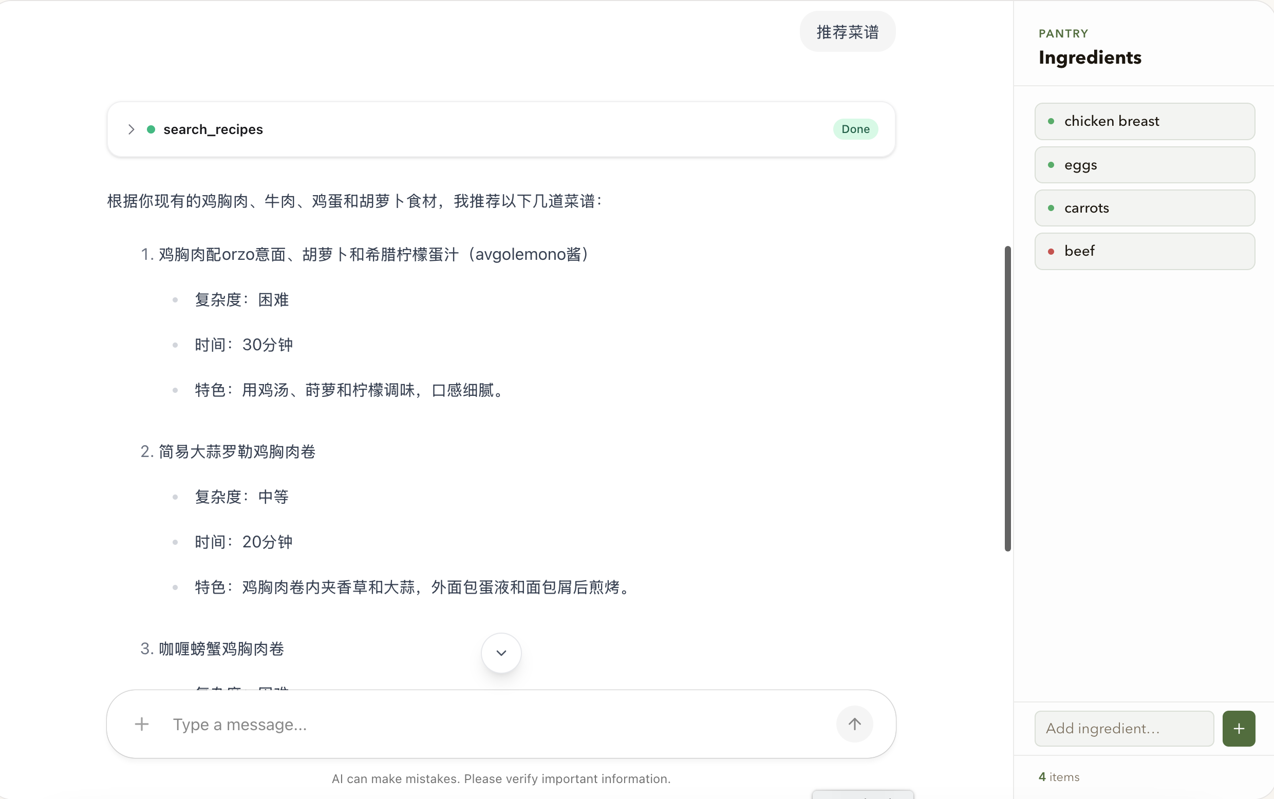Focus the Add ingredient field
Viewport: 1274px width, 799px height.
[1124, 729]
